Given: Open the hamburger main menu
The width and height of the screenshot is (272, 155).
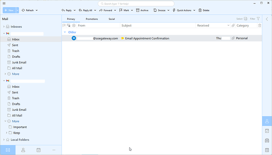Looking at the screenshot, I should pos(4,3).
